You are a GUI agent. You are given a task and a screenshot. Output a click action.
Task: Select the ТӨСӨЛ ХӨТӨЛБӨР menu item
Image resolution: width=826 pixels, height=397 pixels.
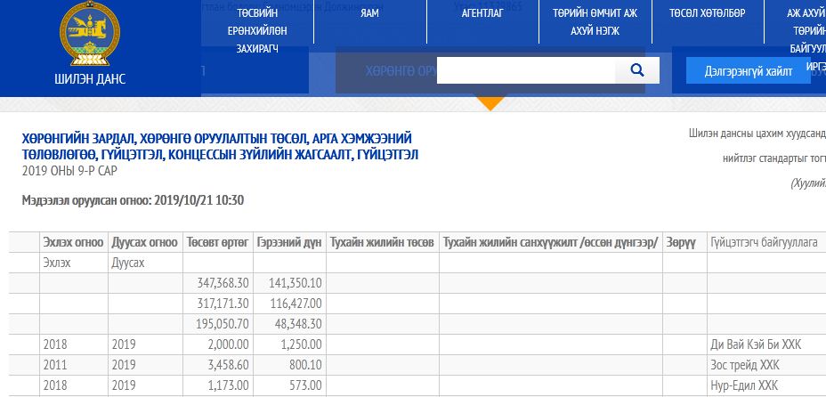707,13
